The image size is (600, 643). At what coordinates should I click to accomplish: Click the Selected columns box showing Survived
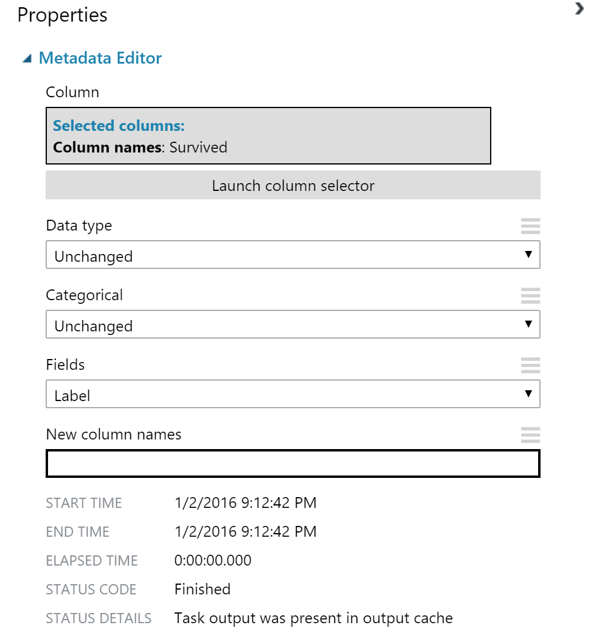click(268, 136)
